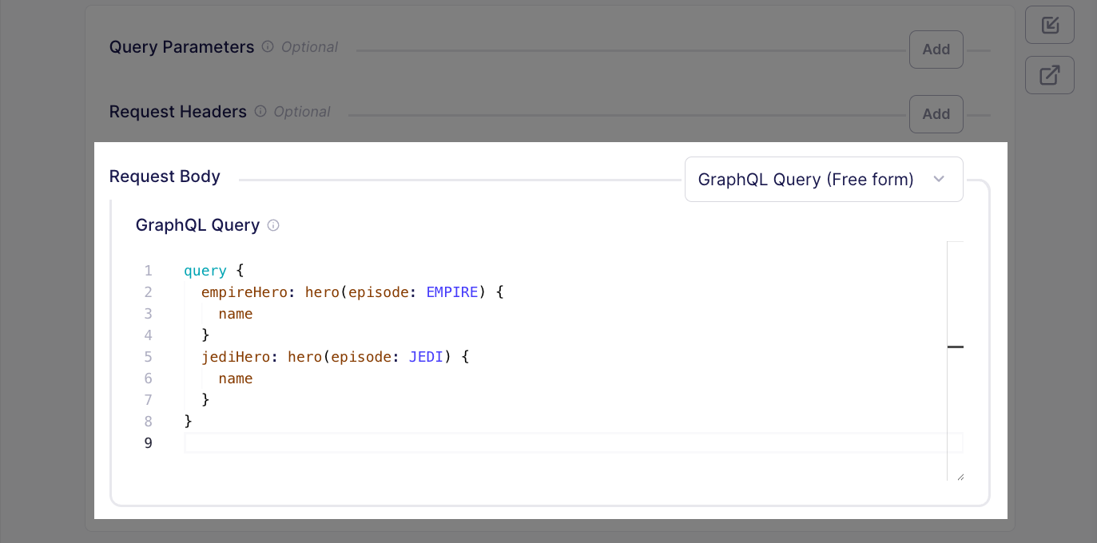1097x543 pixels.
Task: Click the pop-in editor icon
Action: click(x=1049, y=25)
